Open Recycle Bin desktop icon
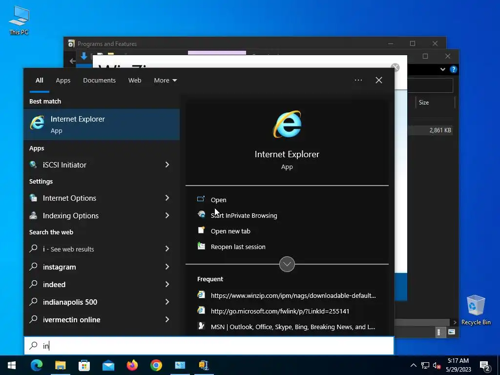Image resolution: width=500 pixels, height=375 pixels. pyautogui.click(x=476, y=310)
